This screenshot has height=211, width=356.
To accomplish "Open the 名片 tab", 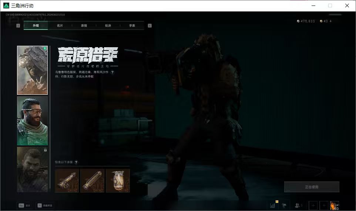I will (x=60, y=25).
